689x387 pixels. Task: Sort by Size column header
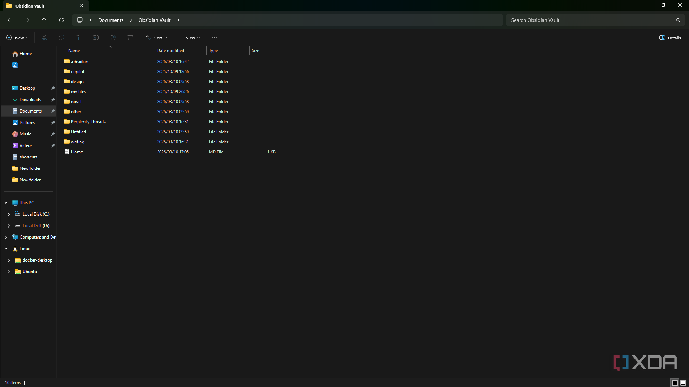264,51
